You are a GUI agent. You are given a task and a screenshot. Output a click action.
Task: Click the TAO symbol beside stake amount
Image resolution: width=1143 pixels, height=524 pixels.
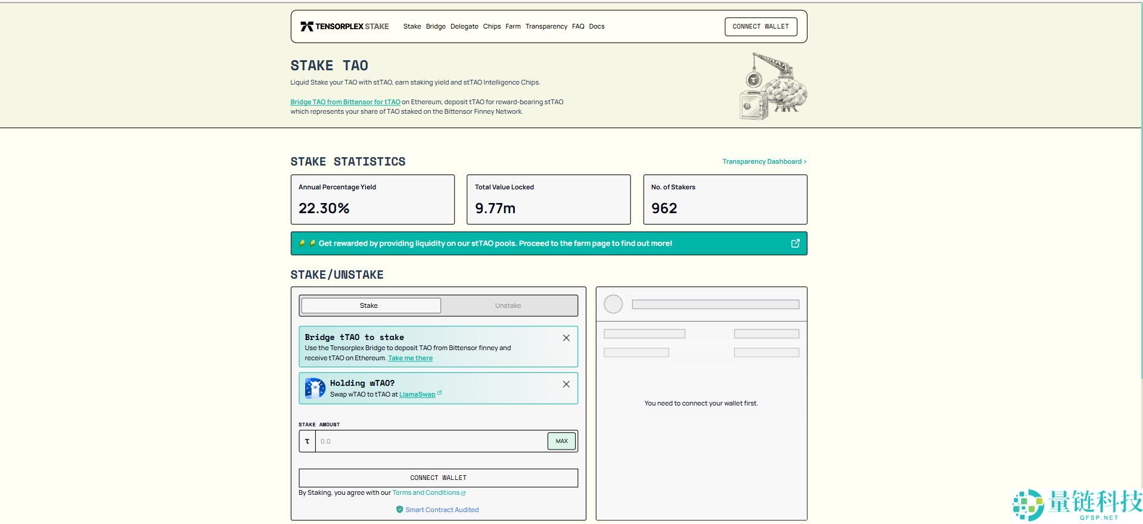[308, 442]
